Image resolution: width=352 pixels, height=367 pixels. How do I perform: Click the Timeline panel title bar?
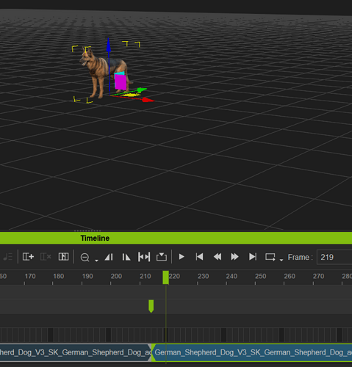coord(176,238)
